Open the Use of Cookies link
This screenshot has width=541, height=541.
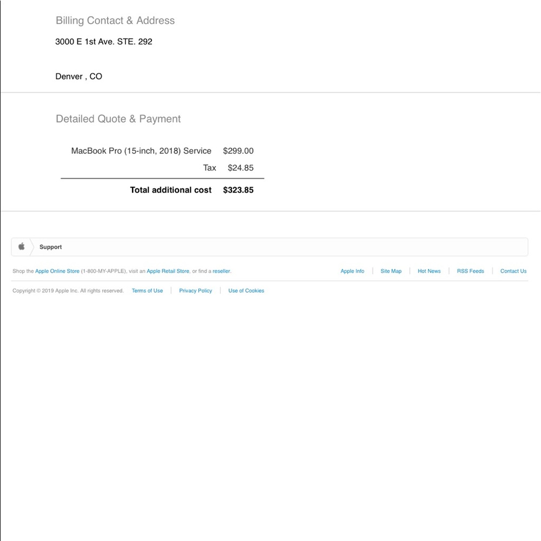(246, 291)
